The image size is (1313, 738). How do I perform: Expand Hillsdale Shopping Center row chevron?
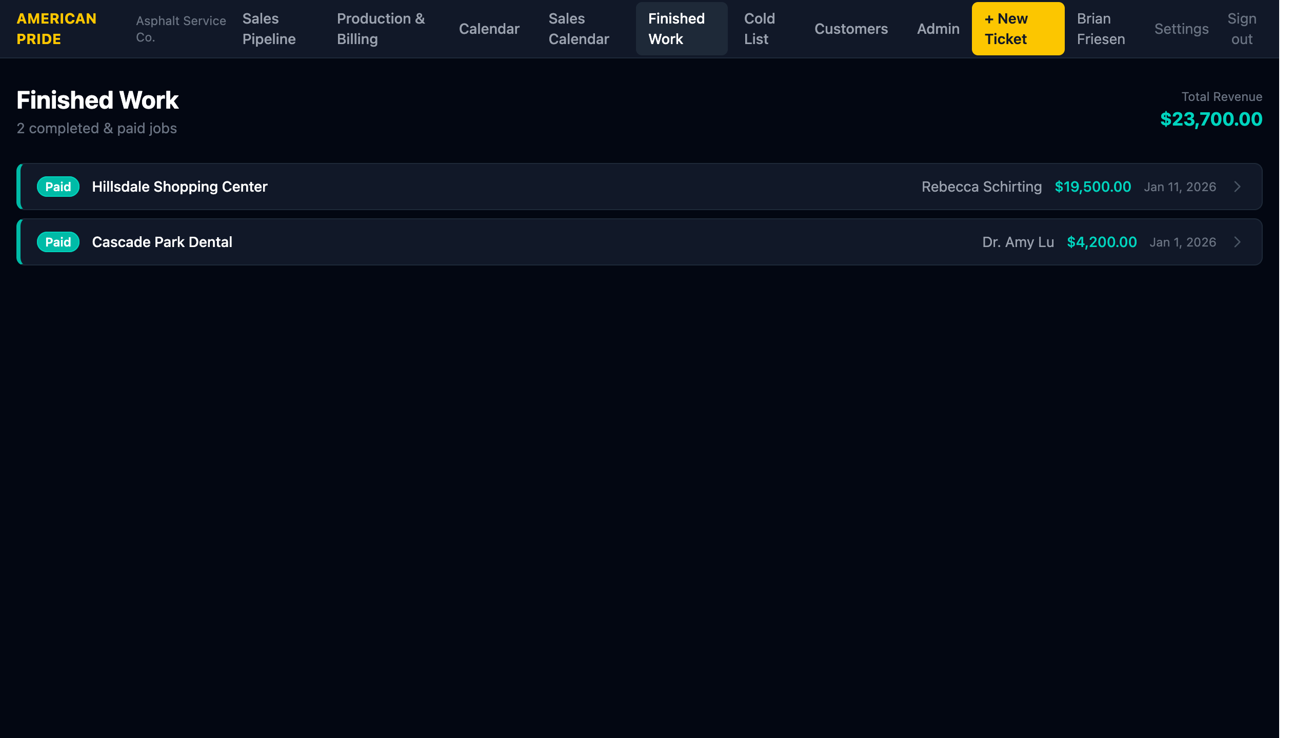tap(1237, 187)
